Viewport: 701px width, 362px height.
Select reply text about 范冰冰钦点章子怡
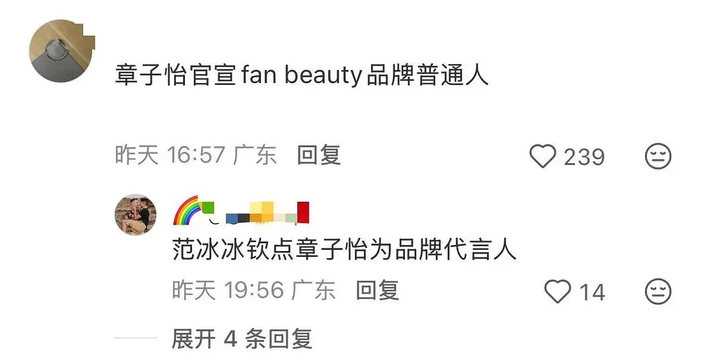tap(344, 250)
